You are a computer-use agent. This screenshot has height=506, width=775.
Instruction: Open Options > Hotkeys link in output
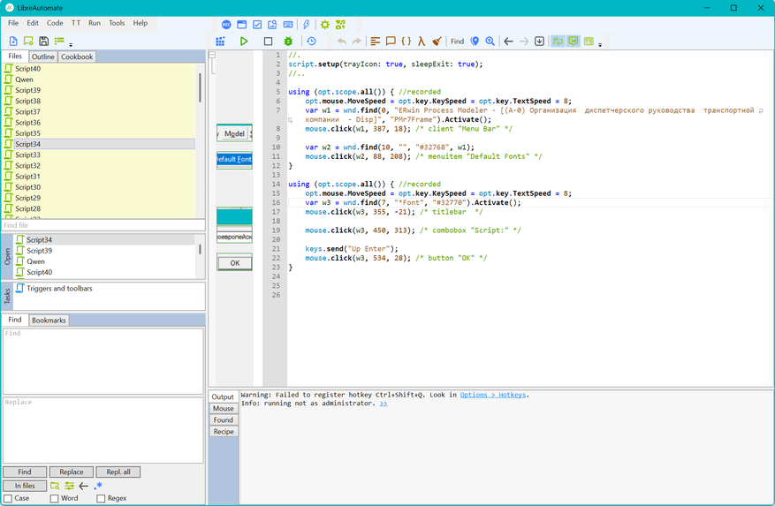coord(493,395)
